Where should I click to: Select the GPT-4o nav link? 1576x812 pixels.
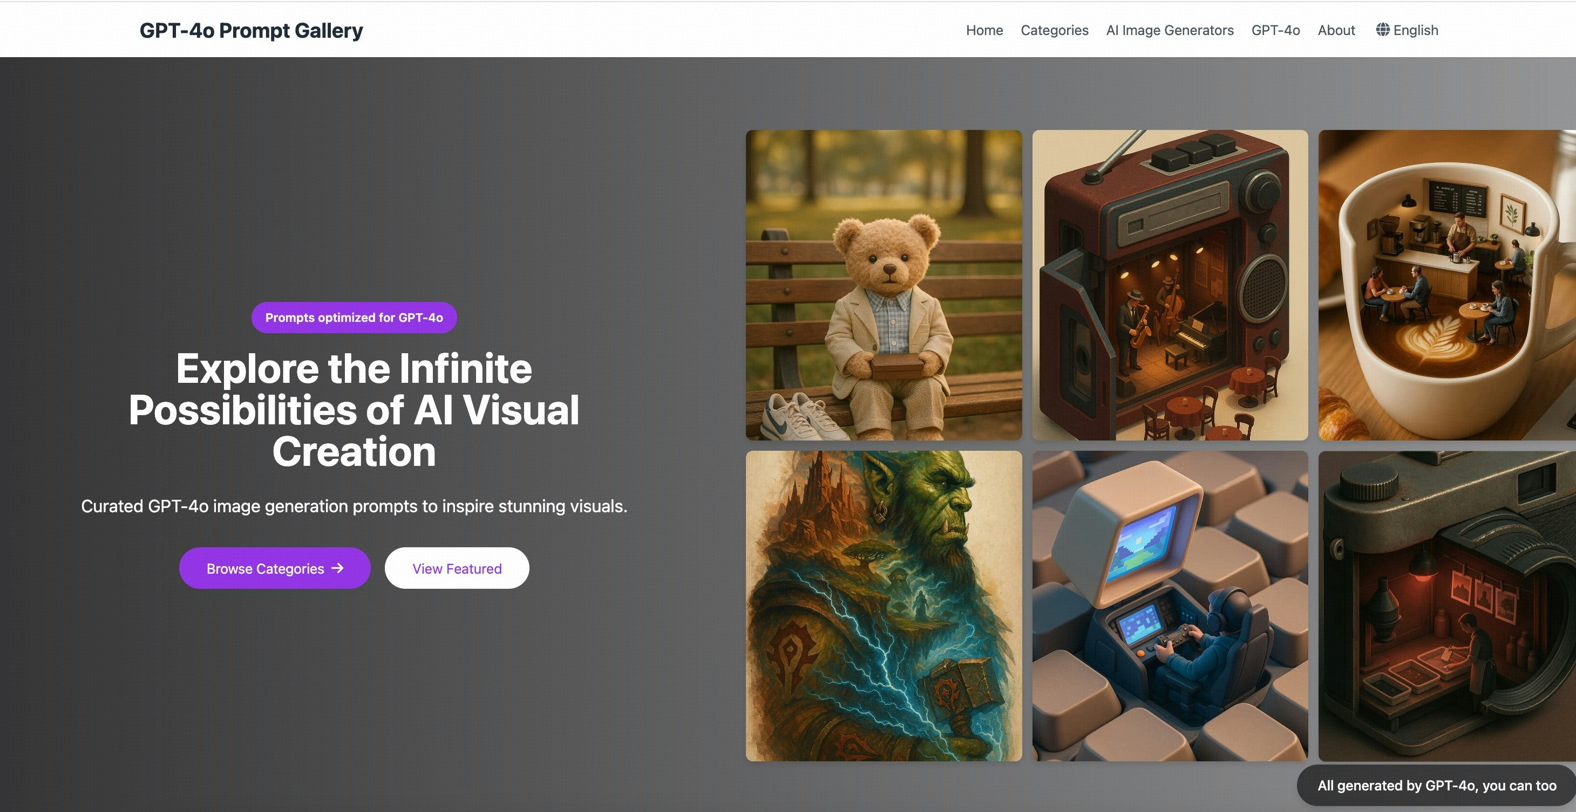1275,30
